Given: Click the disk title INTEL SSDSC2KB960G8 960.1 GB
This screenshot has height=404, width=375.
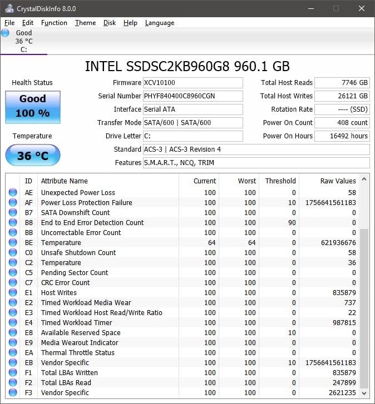Looking at the screenshot, I should [187, 66].
